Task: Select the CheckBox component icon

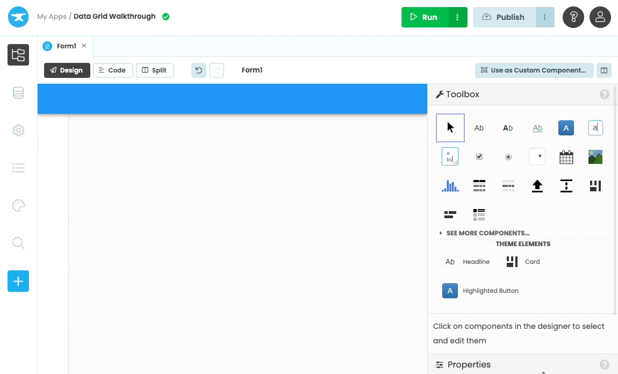Action: 479,156
